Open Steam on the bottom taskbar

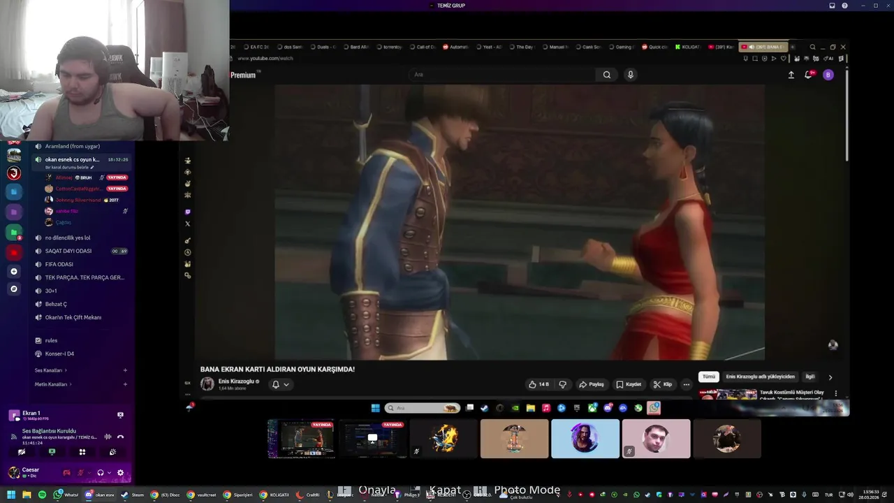click(x=132, y=495)
